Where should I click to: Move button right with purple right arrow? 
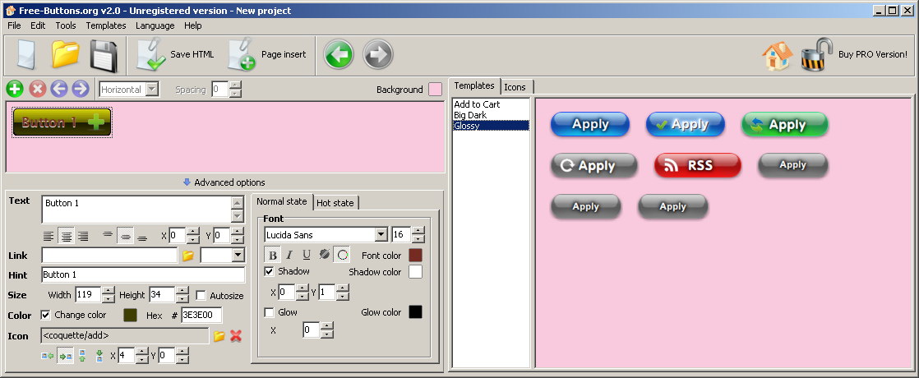(81, 89)
